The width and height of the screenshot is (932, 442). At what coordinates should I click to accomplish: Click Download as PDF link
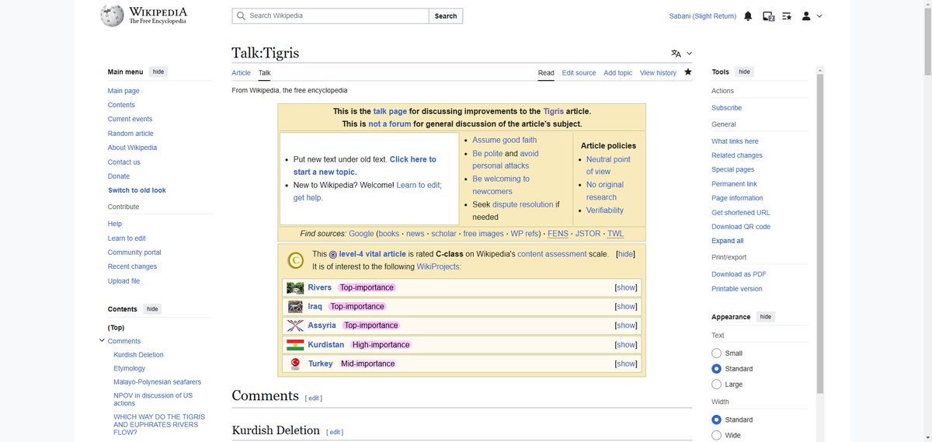(x=739, y=274)
